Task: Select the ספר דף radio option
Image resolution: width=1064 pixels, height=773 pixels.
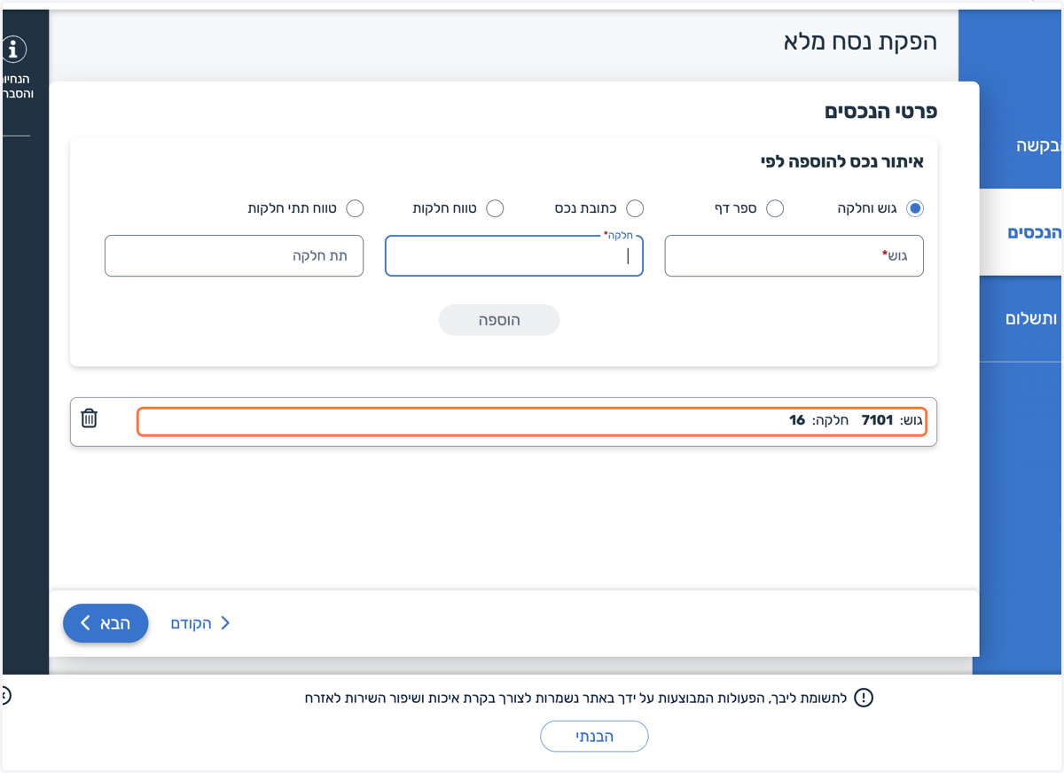Action: click(775, 208)
